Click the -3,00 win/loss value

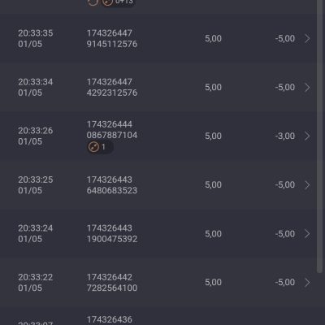point(285,136)
